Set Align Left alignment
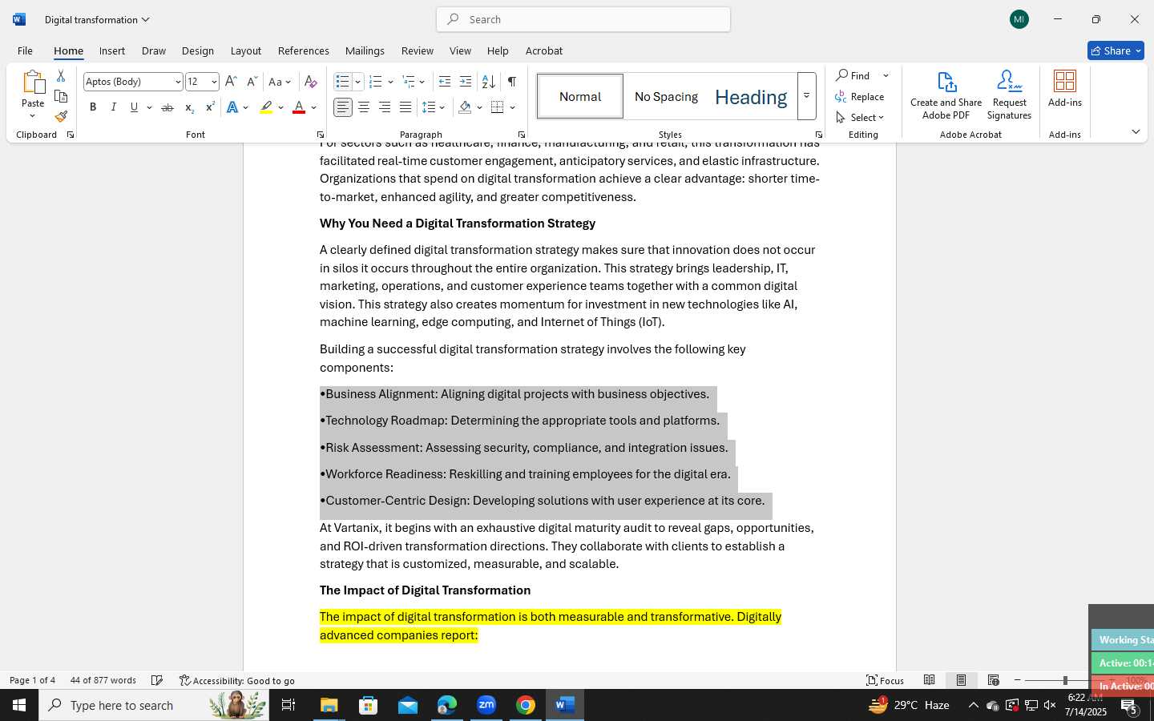The image size is (1154, 721). [x=343, y=107]
